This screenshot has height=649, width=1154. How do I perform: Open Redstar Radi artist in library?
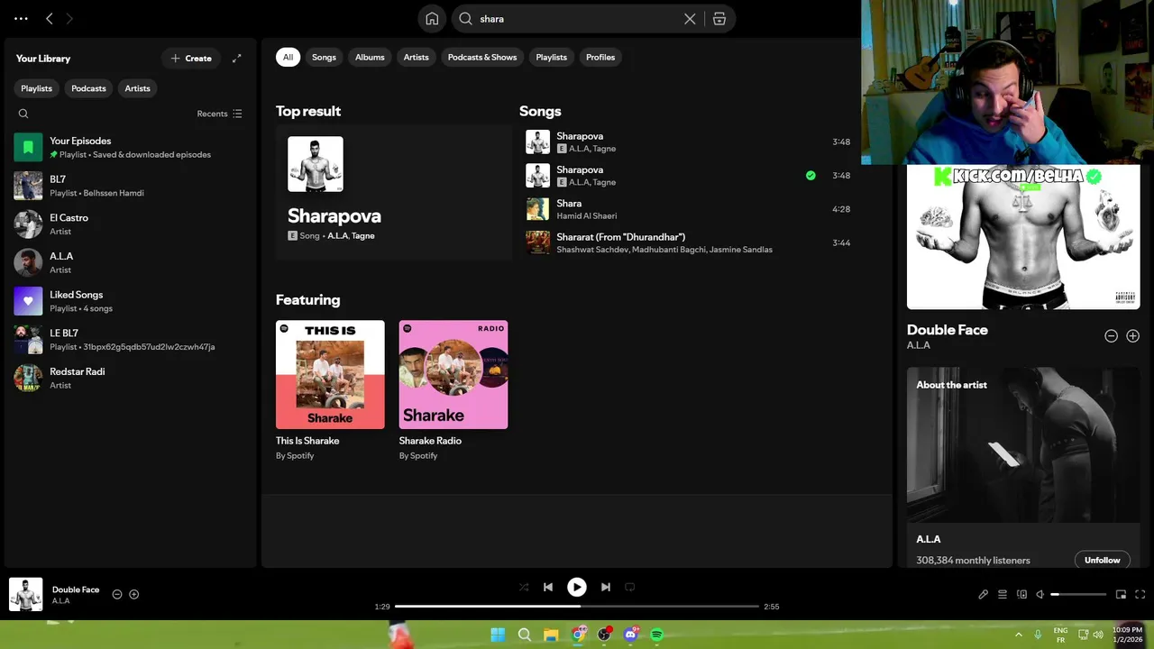(130, 378)
